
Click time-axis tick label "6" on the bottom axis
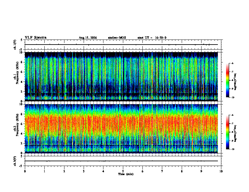pos(143,171)
